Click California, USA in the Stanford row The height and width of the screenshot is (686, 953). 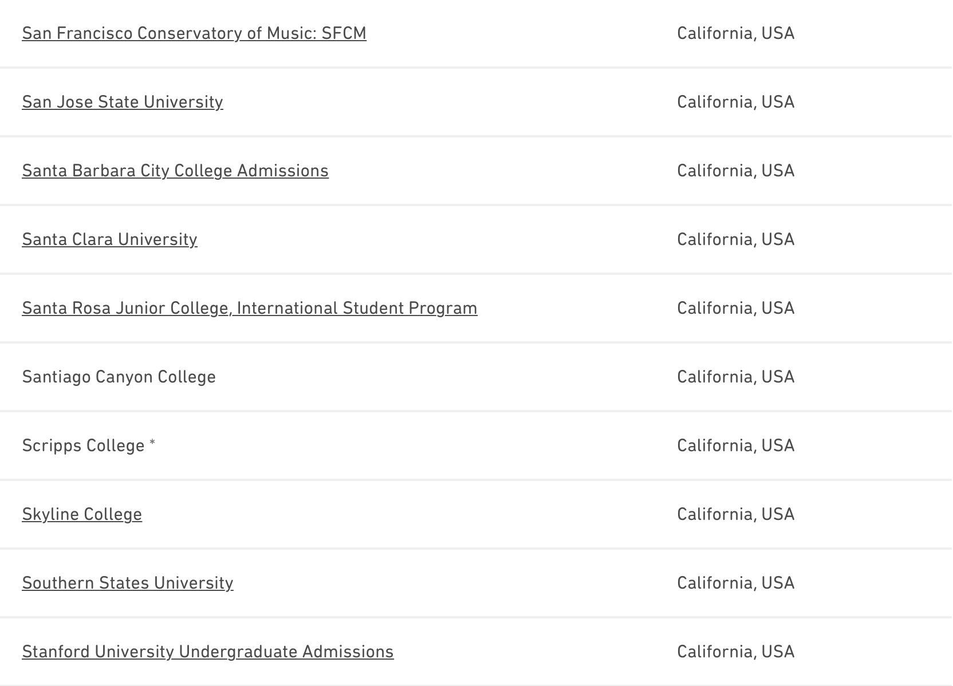[x=735, y=652]
